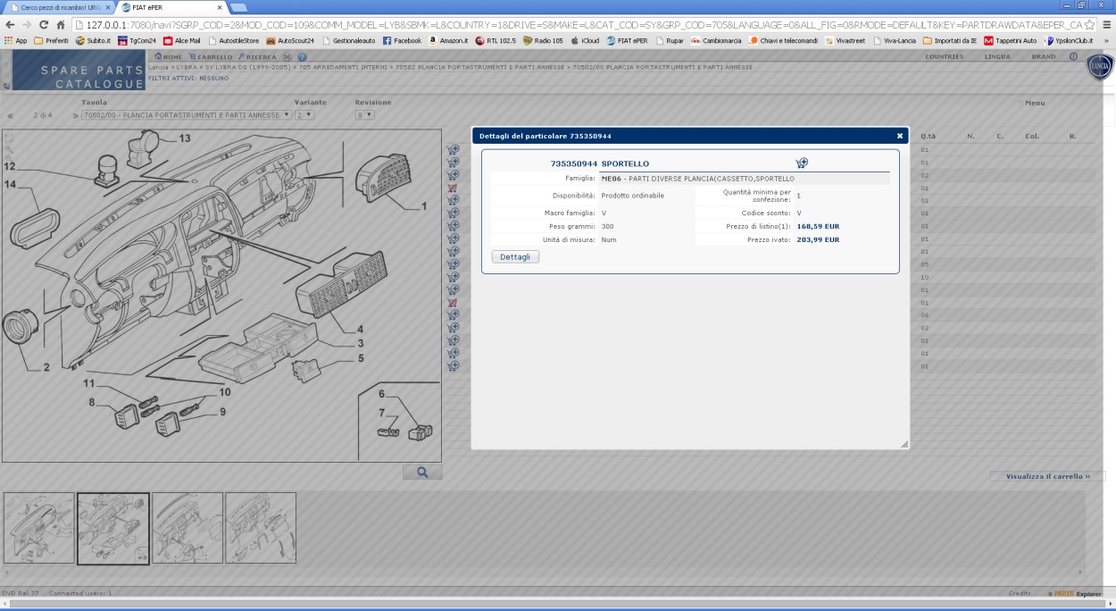Click the part number 735350944 in the dialog
1116x611 pixels.
point(573,163)
